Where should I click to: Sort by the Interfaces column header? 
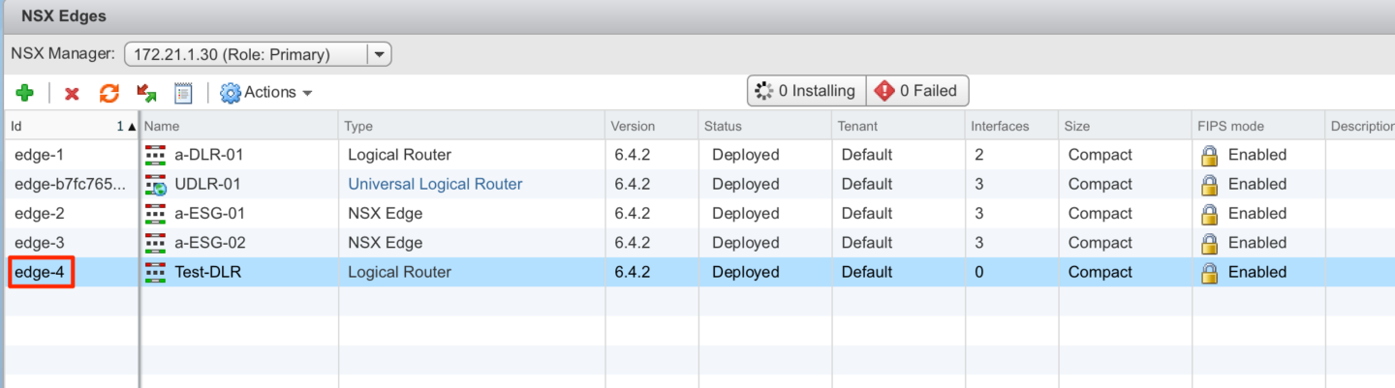[1011, 126]
